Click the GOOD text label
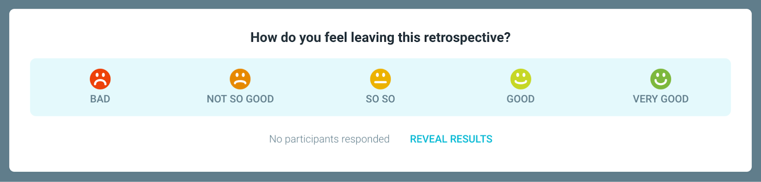The image size is (761, 182). (x=521, y=99)
